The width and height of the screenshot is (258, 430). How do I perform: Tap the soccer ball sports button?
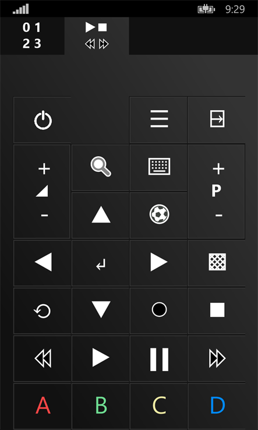pos(160,214)
